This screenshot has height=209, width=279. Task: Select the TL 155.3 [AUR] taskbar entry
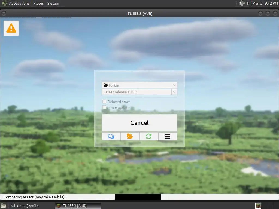click(78, 206)
